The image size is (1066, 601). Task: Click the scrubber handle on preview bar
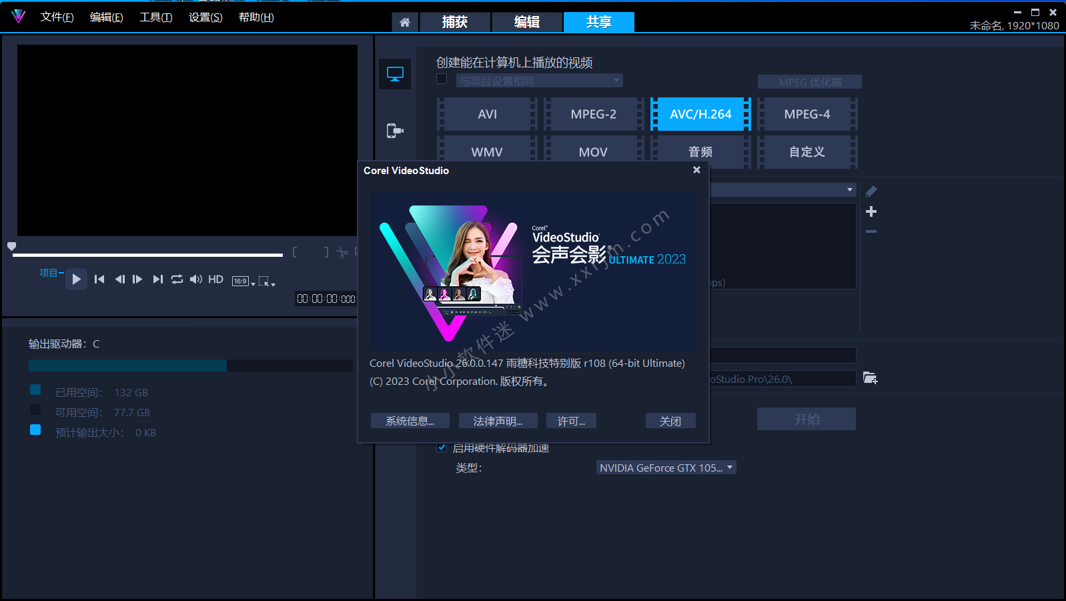pos(11,247)
